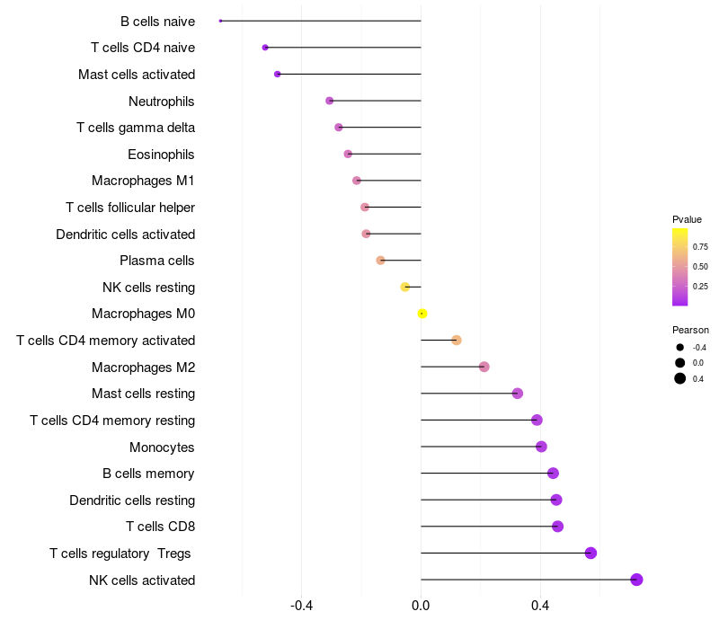Click the -0.4 x-axis tick label

(x=301, y=606)
